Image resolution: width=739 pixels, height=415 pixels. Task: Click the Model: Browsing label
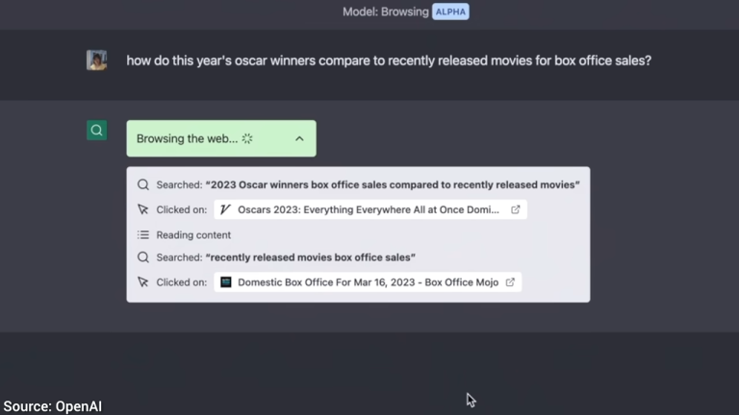(x=386, y=12)
